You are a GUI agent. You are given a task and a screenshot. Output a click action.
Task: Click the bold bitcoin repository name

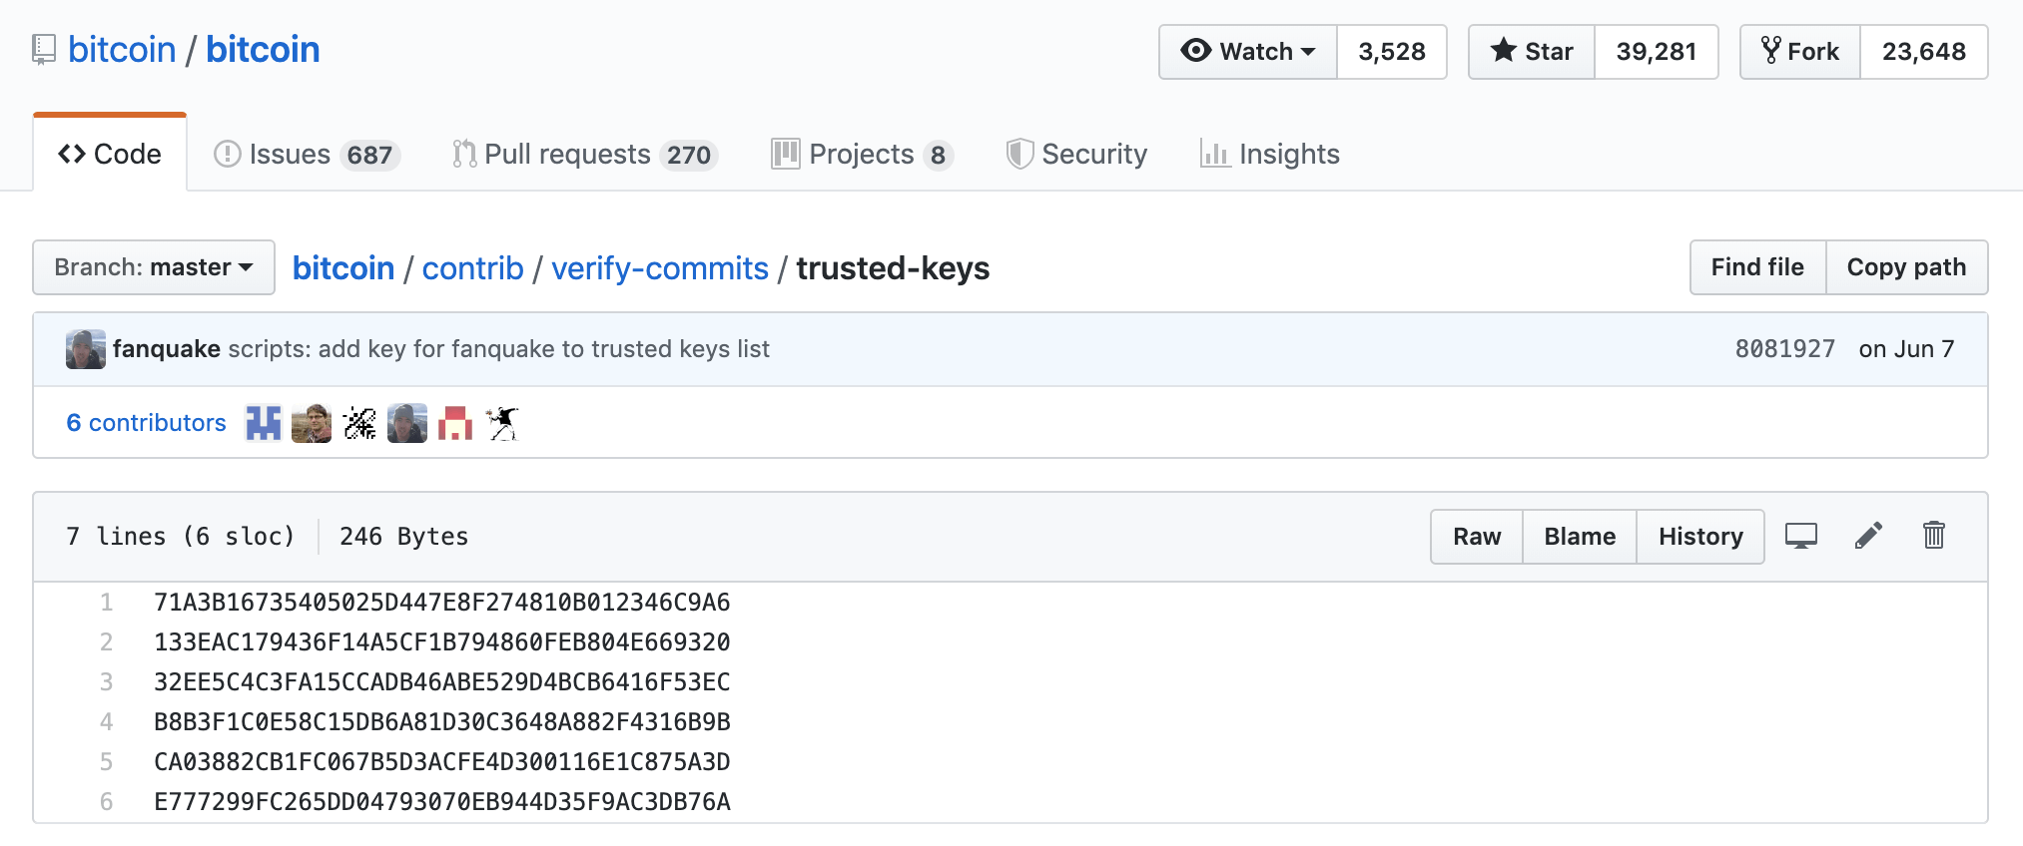pyautogui.click(x=263, y=49)
